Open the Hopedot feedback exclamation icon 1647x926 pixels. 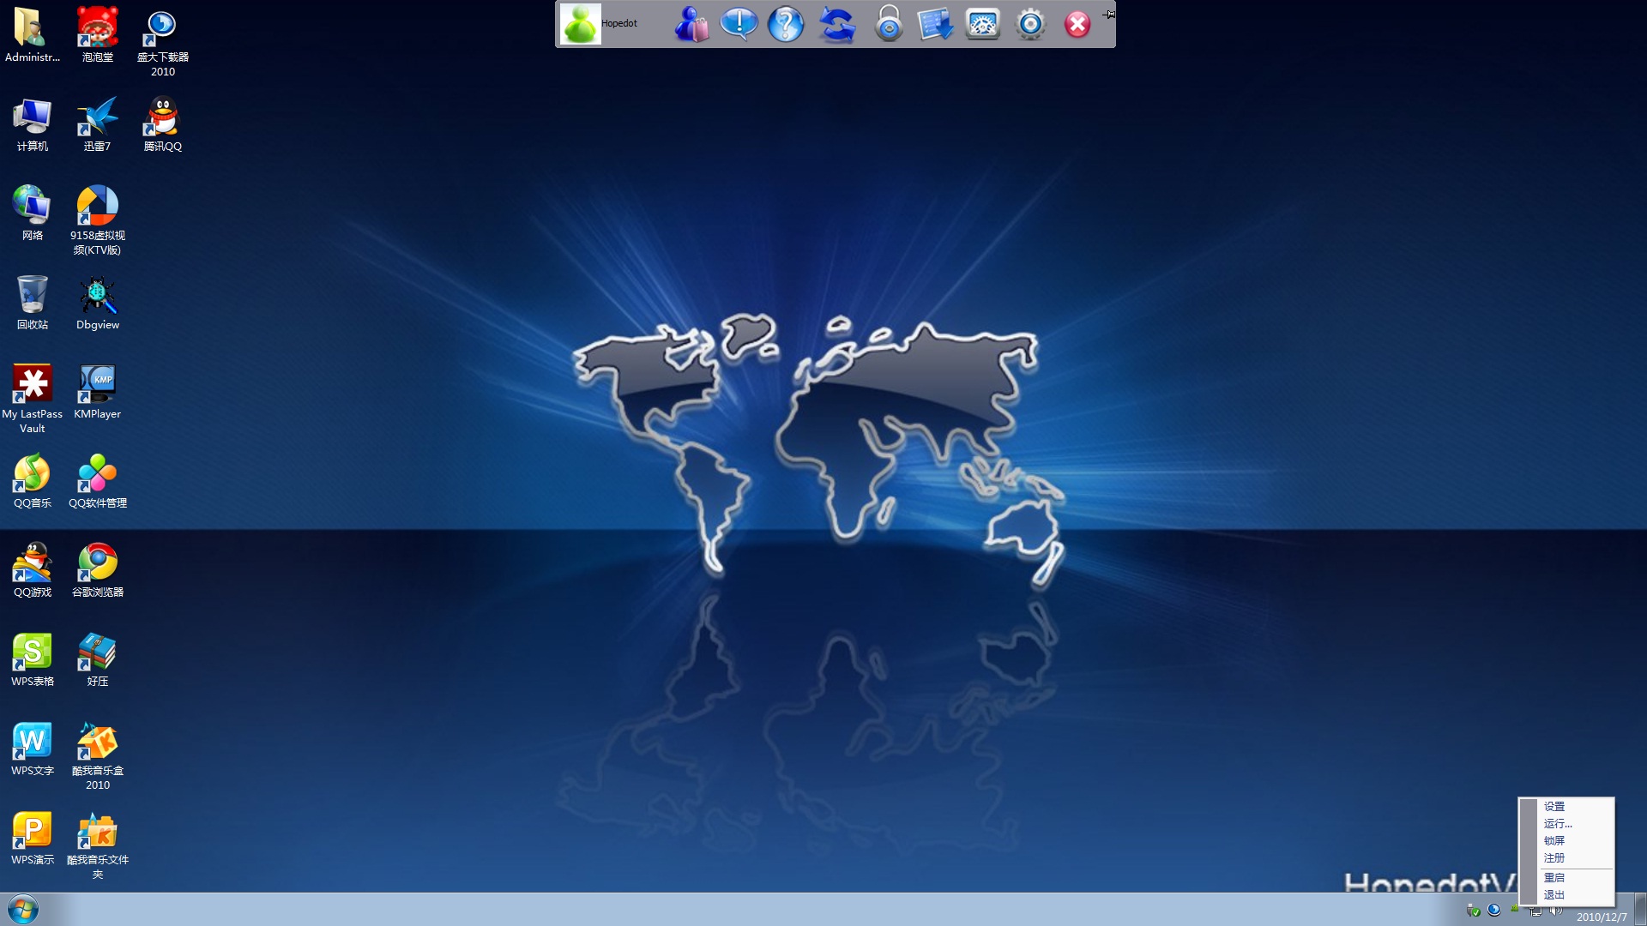739,25
